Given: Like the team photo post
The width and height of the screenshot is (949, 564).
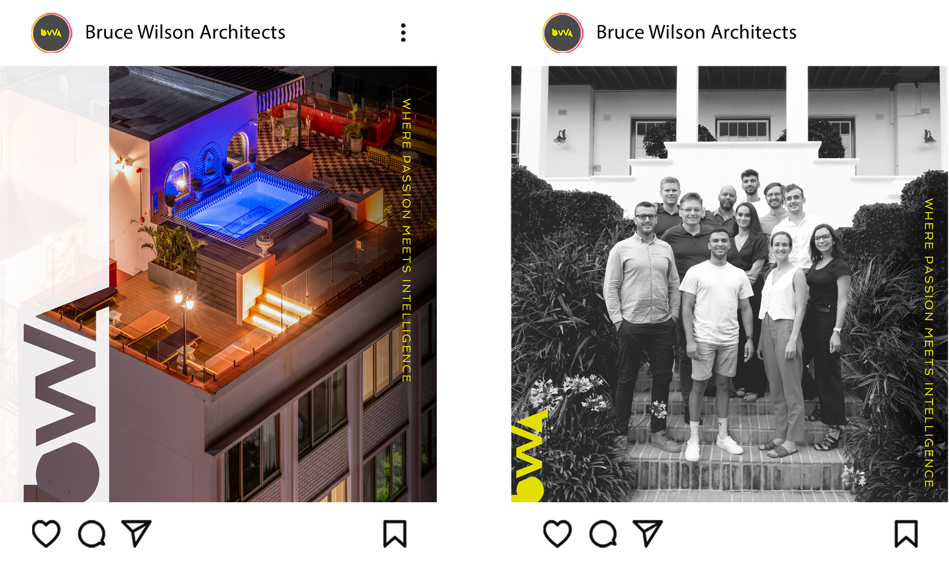Looking at the screenshot, I should (x=557, y=533).
